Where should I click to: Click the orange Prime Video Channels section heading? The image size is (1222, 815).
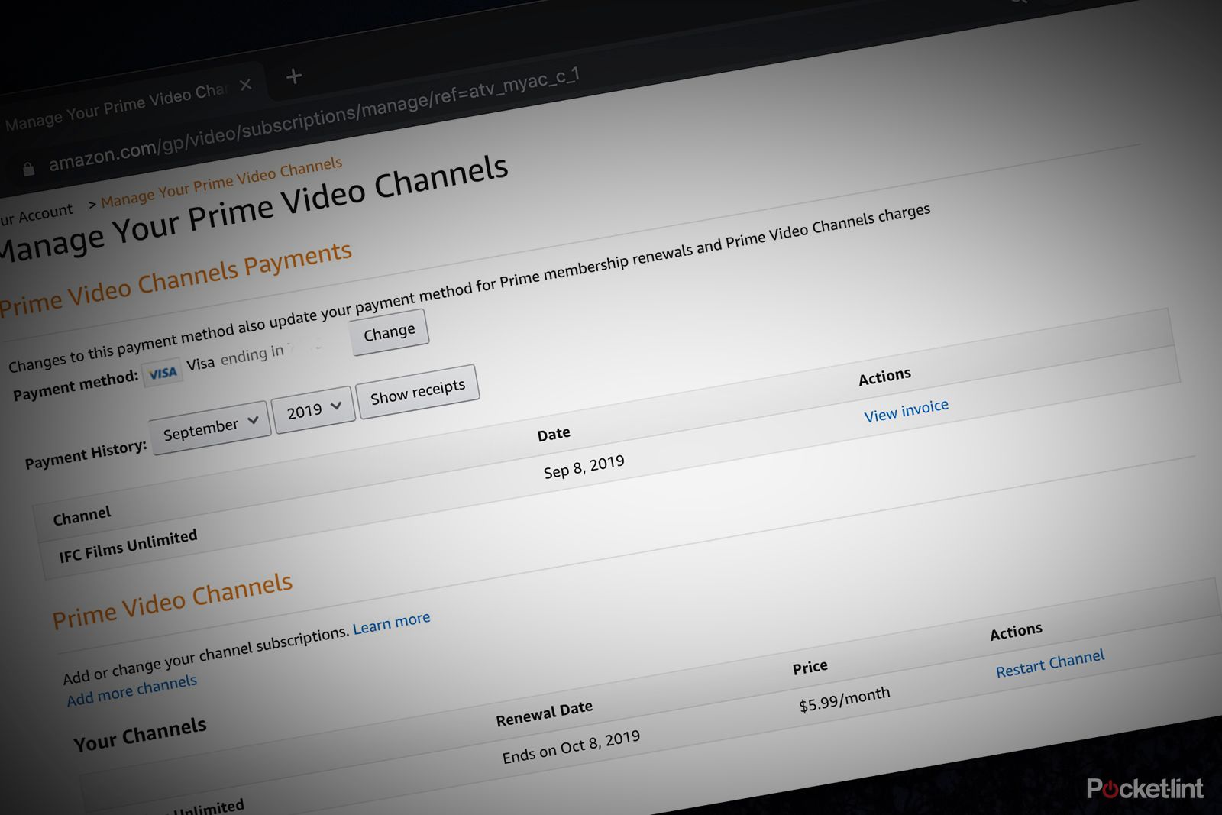coord(173,601)
